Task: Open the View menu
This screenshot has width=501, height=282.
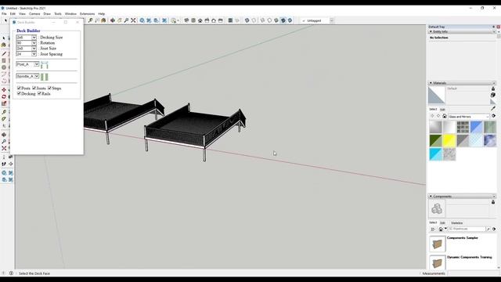Action: tap(22, 14)
